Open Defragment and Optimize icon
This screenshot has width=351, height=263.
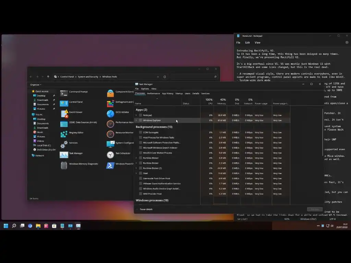coord(110,103)
